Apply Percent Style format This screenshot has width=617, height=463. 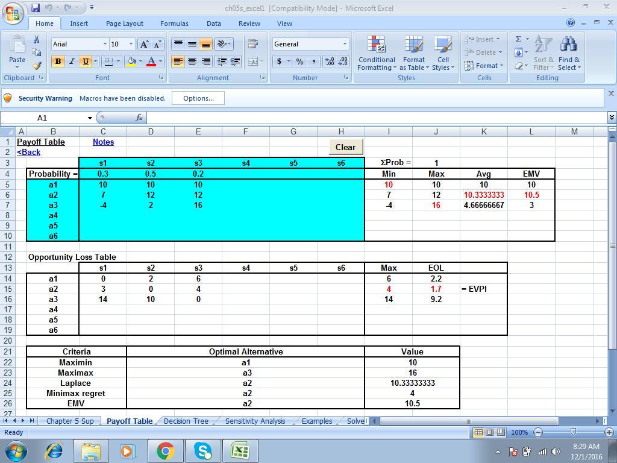pos(300,61)
